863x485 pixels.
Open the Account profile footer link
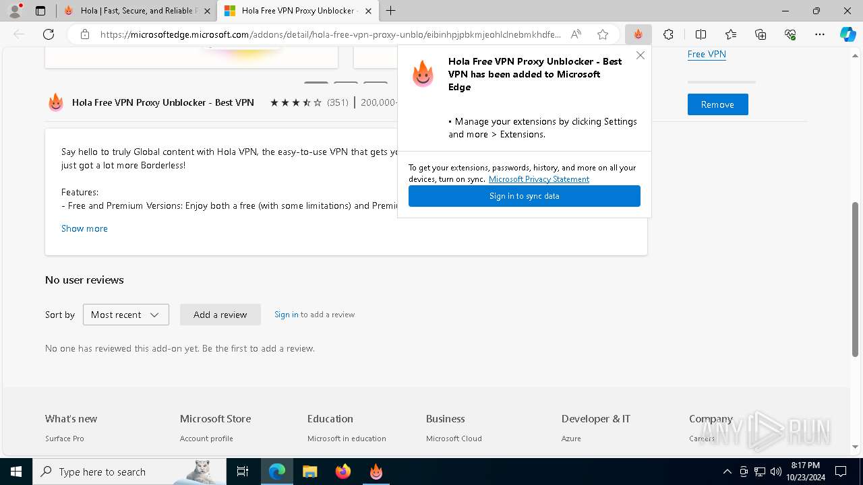206,439
